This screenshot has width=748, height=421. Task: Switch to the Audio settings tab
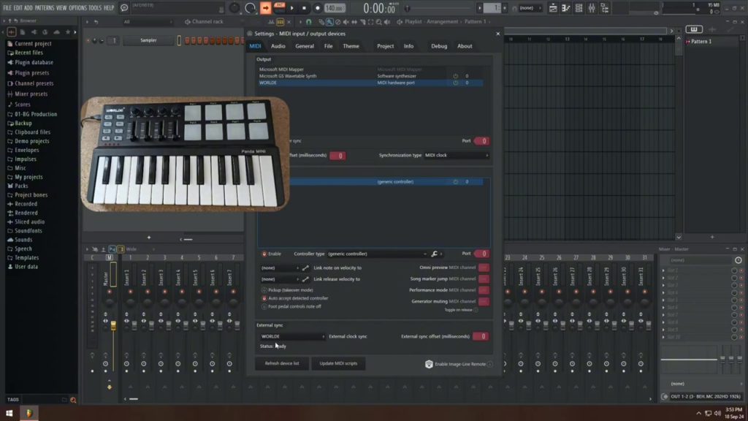point(278,46)
